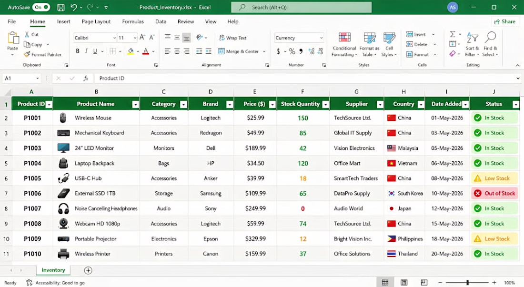
Task: Decrease font size with smaller A
Action: coord(151,38)
